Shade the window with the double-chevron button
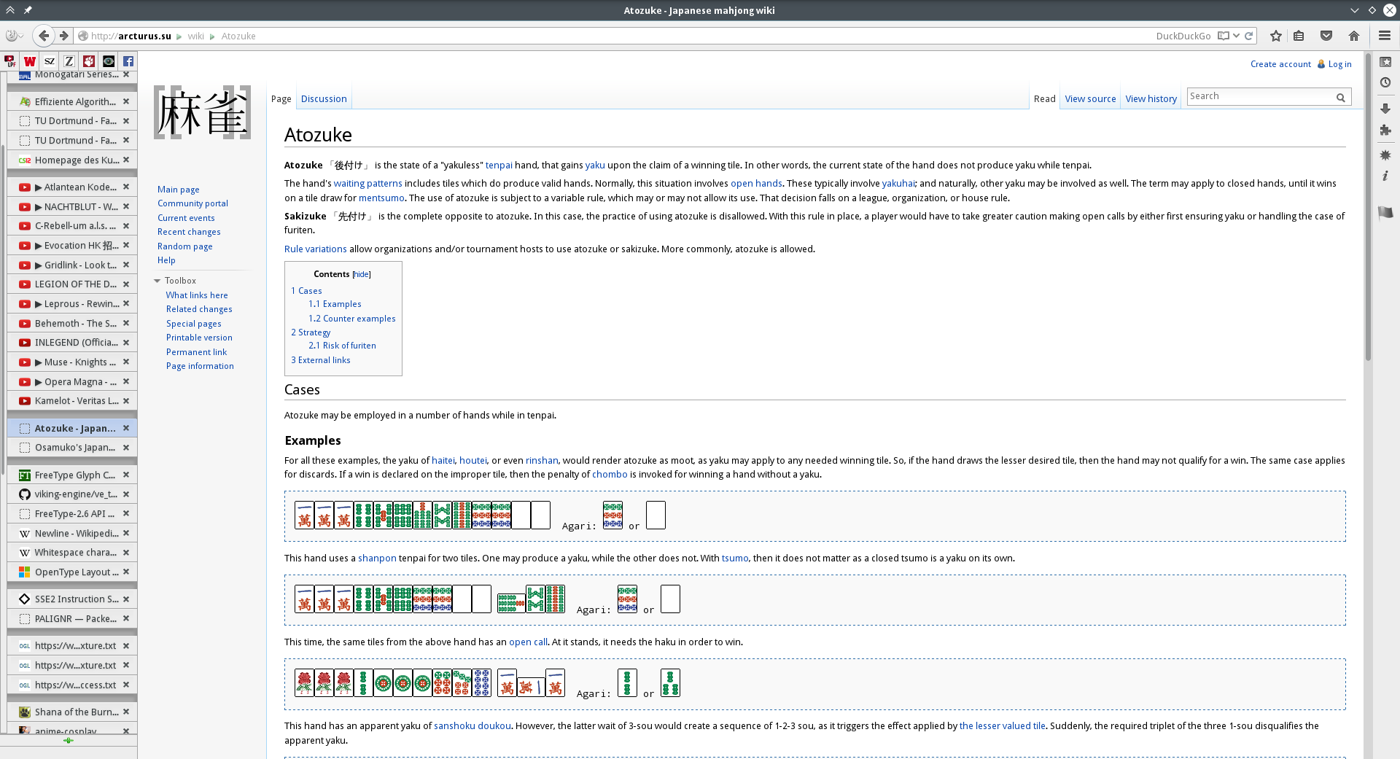1400x759 pixels. pyautogui.click(x=10, y=10)
